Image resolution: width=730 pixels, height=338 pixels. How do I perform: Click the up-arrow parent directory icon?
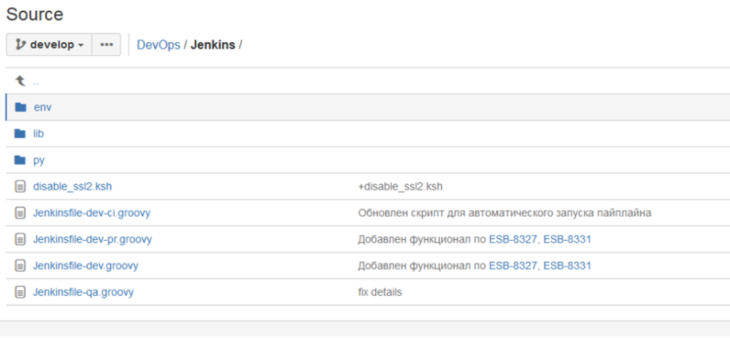(x=20, y=81)
